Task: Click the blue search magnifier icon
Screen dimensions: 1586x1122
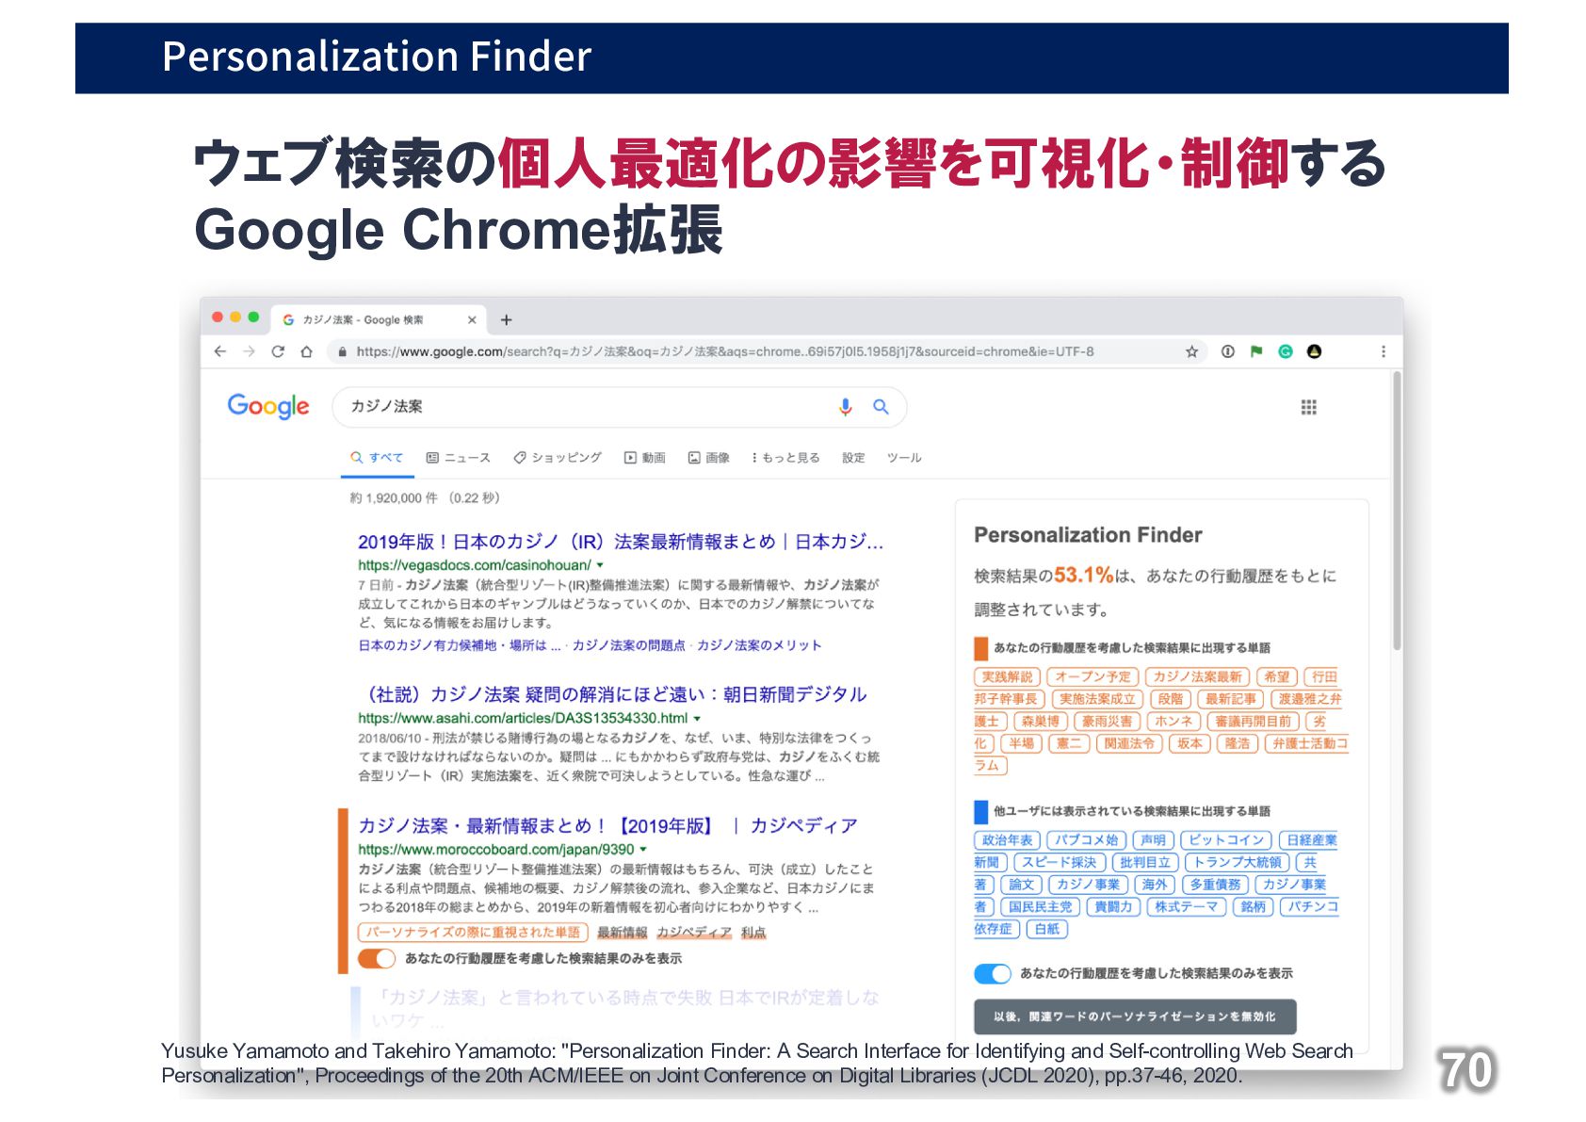Action: point(881,406)
